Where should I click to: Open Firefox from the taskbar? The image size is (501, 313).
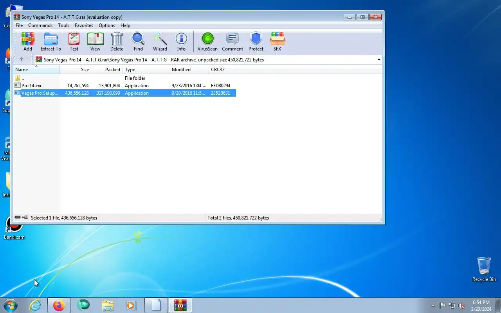point(59,305)
